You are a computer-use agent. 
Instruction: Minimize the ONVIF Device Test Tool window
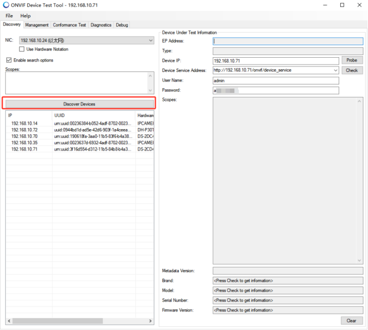[325, 5]
